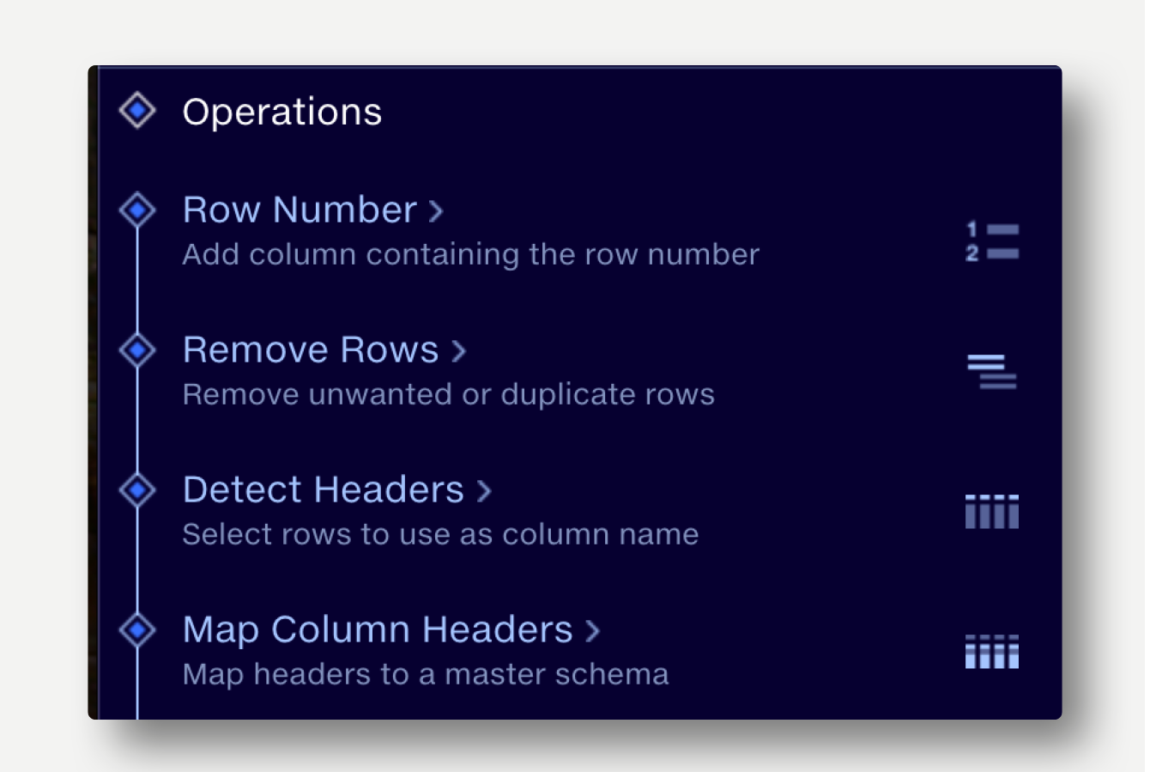Image resolution: width=1150 pixels, height=772 pixels.
Task: Expand the Map Column Headers chevron arrow
Action: [x=592, y=631]
